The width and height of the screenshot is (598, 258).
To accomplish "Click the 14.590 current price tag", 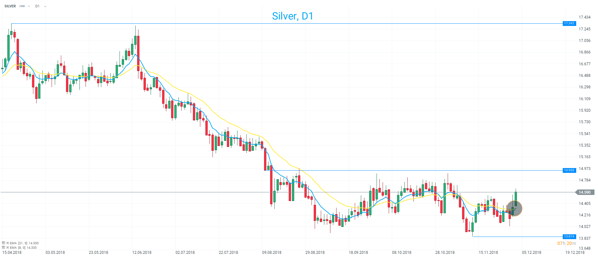I will 585,192.
